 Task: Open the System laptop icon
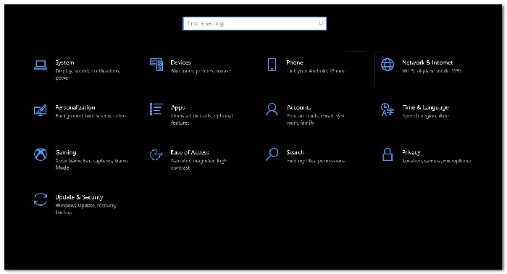[41, 65]
